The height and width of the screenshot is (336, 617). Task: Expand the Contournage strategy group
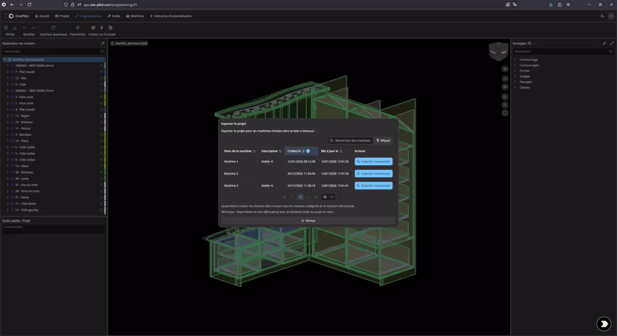pyautogui.click(x=515, y=60)
